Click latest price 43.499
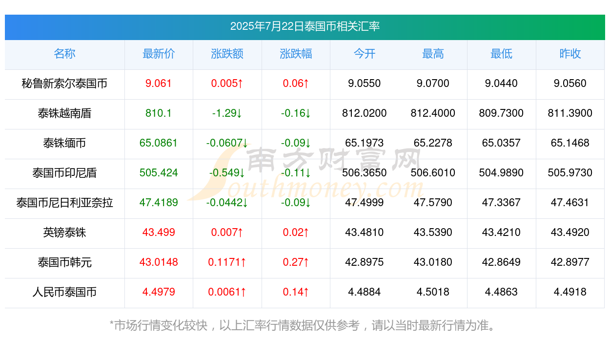Viewport: 610px width, 341px height. pyautogui.click(x=159, y=233)
